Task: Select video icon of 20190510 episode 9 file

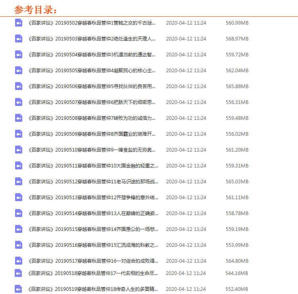Action: pos(19,150)
